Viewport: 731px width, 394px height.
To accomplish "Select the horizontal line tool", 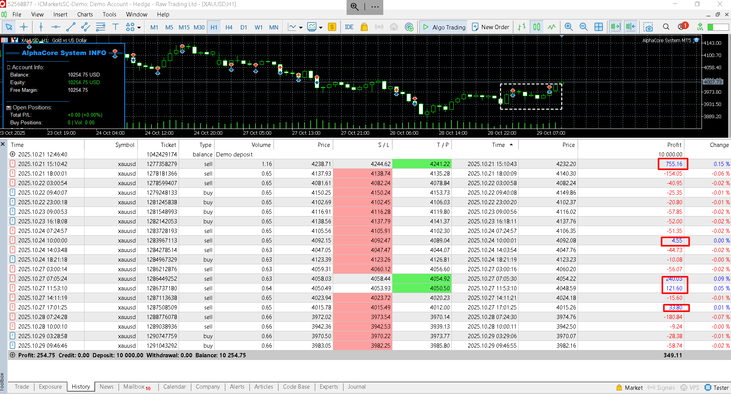I will (x=56, y=27).
